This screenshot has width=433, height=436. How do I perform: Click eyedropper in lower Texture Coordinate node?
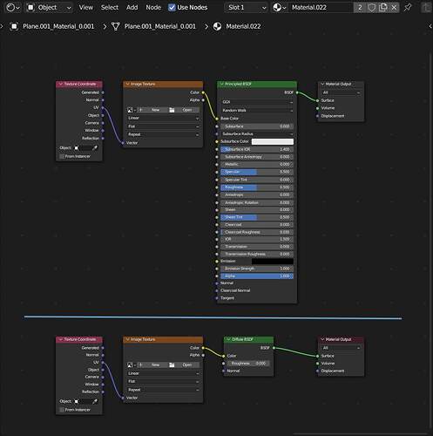pos(95,401)
